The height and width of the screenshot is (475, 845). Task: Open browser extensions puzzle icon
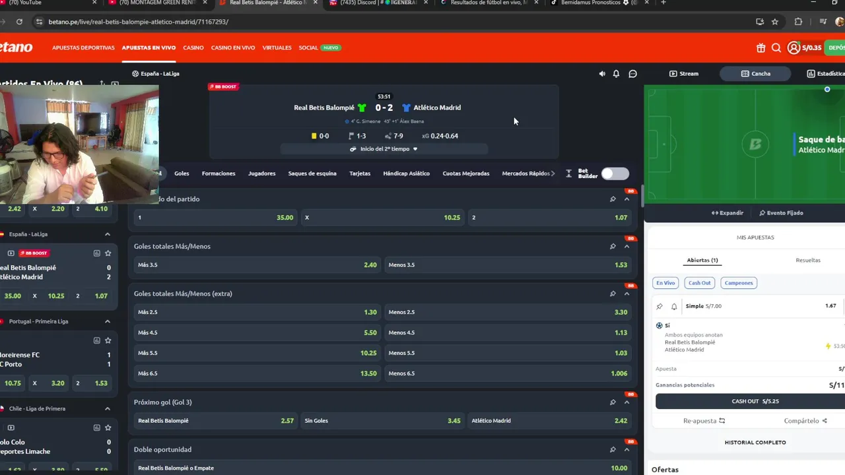798,22
